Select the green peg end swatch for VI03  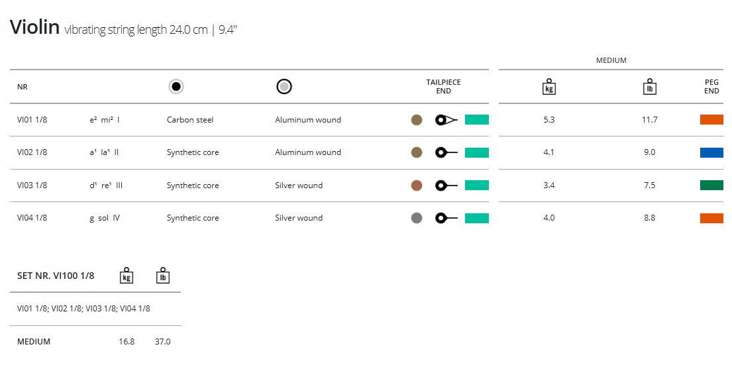pyautogui.click(x=711, y=185)
